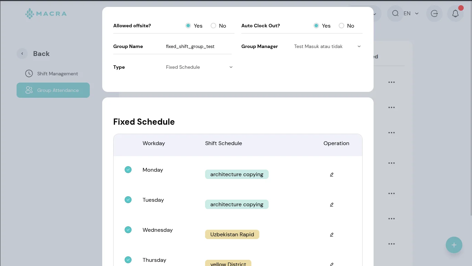472x266 pixels.
Task: Click the MACRA logo
Action: [46, 14]
